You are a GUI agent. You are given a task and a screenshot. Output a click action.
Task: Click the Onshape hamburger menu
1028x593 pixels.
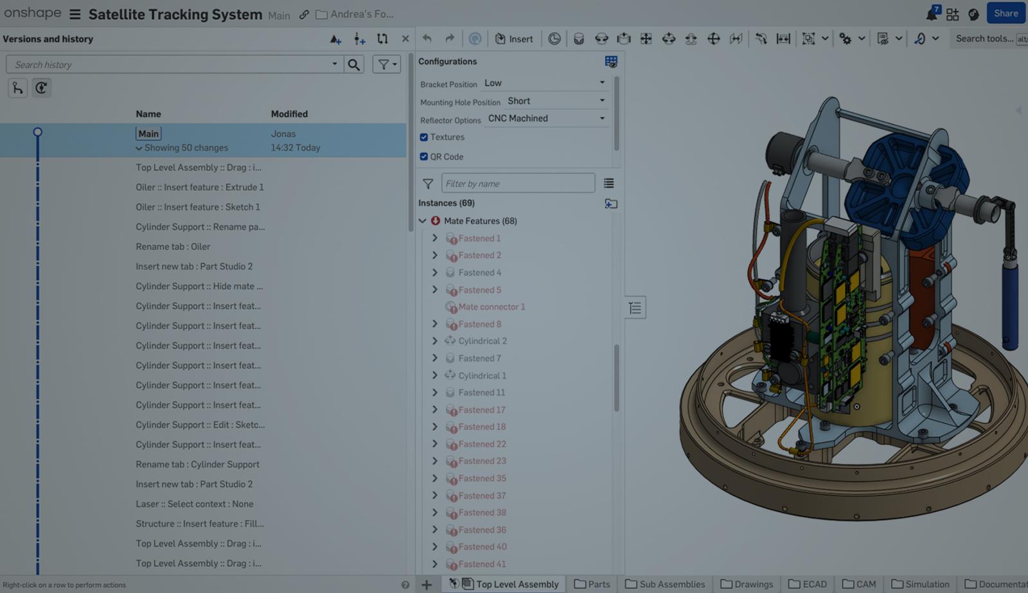click(x=75, y=14)
